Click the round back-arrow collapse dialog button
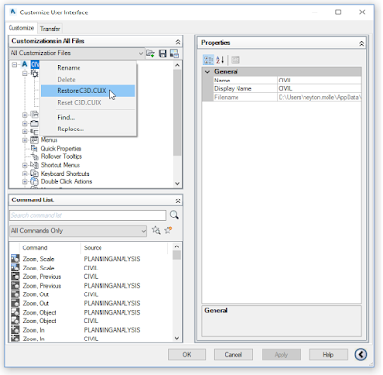 (361, 354)
